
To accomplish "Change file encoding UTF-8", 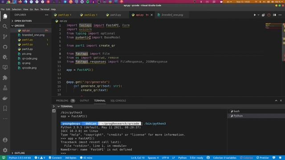I will pyautogui.click(x=165, y=158).
